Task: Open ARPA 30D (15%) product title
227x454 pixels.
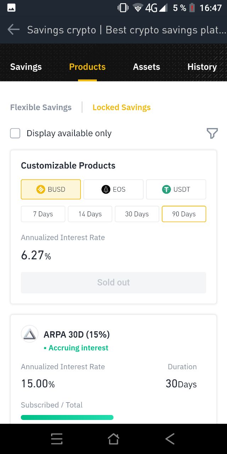Action: [77, 334]
